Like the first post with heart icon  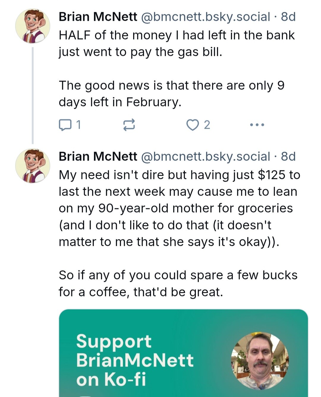point(192,125)
